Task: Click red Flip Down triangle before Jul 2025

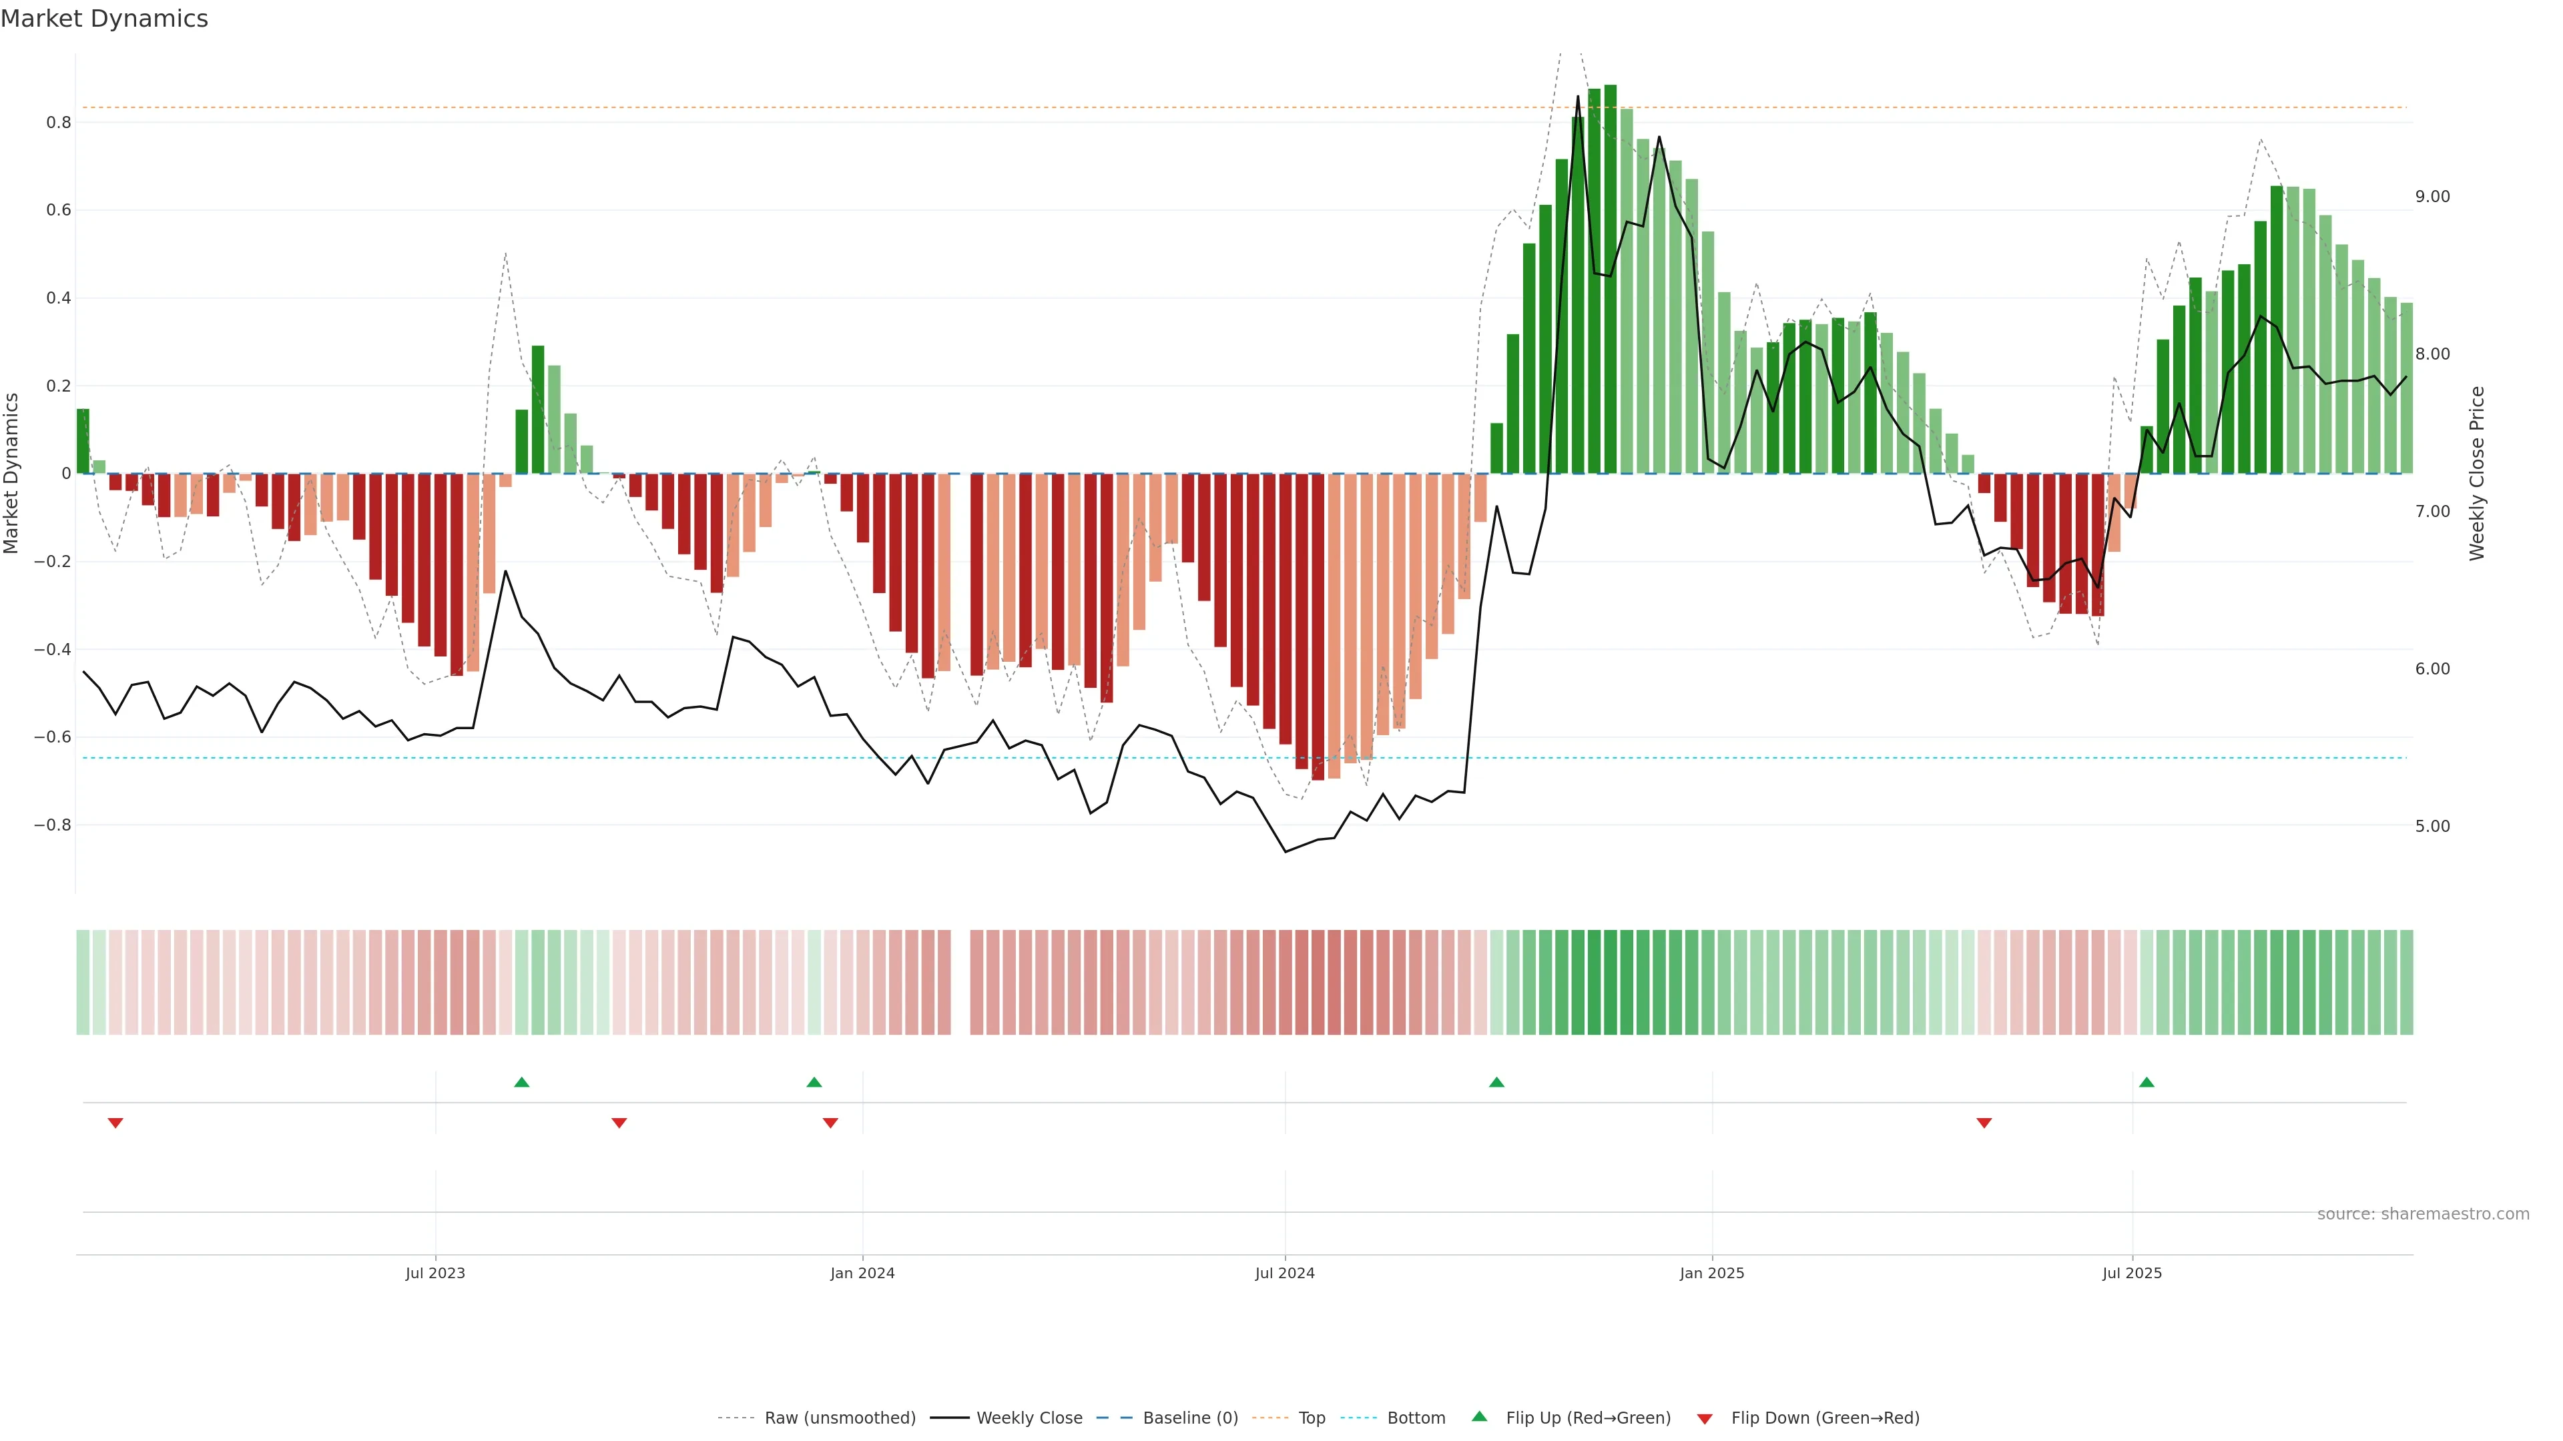Action: pyautogui.click(x=1984, y=1123)
